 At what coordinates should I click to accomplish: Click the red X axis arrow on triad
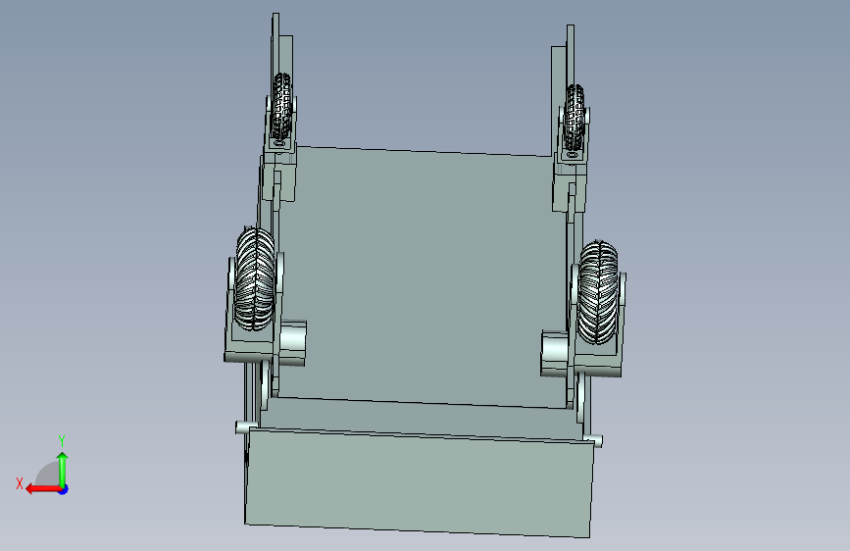coord(42,489)
